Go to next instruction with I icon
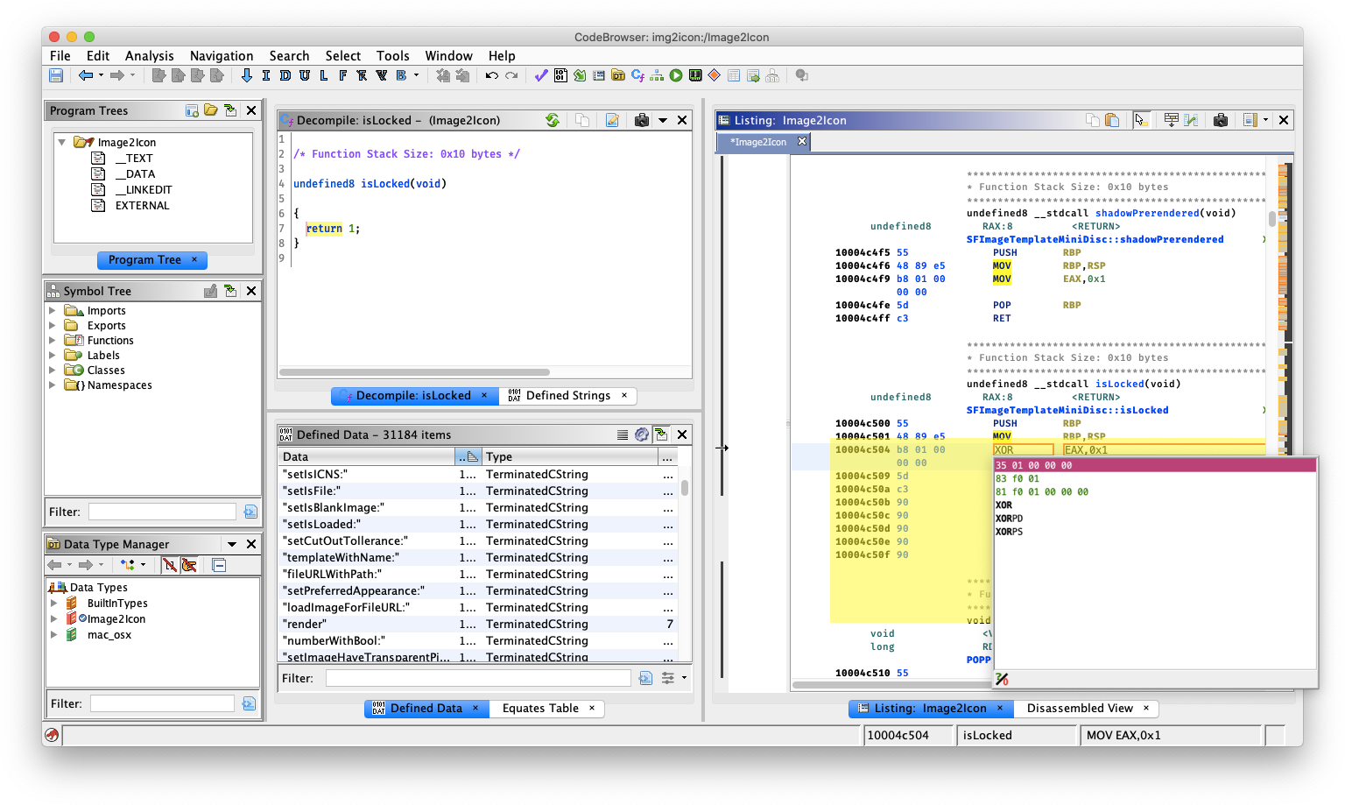1345x805 pixels. coord(266,75)
